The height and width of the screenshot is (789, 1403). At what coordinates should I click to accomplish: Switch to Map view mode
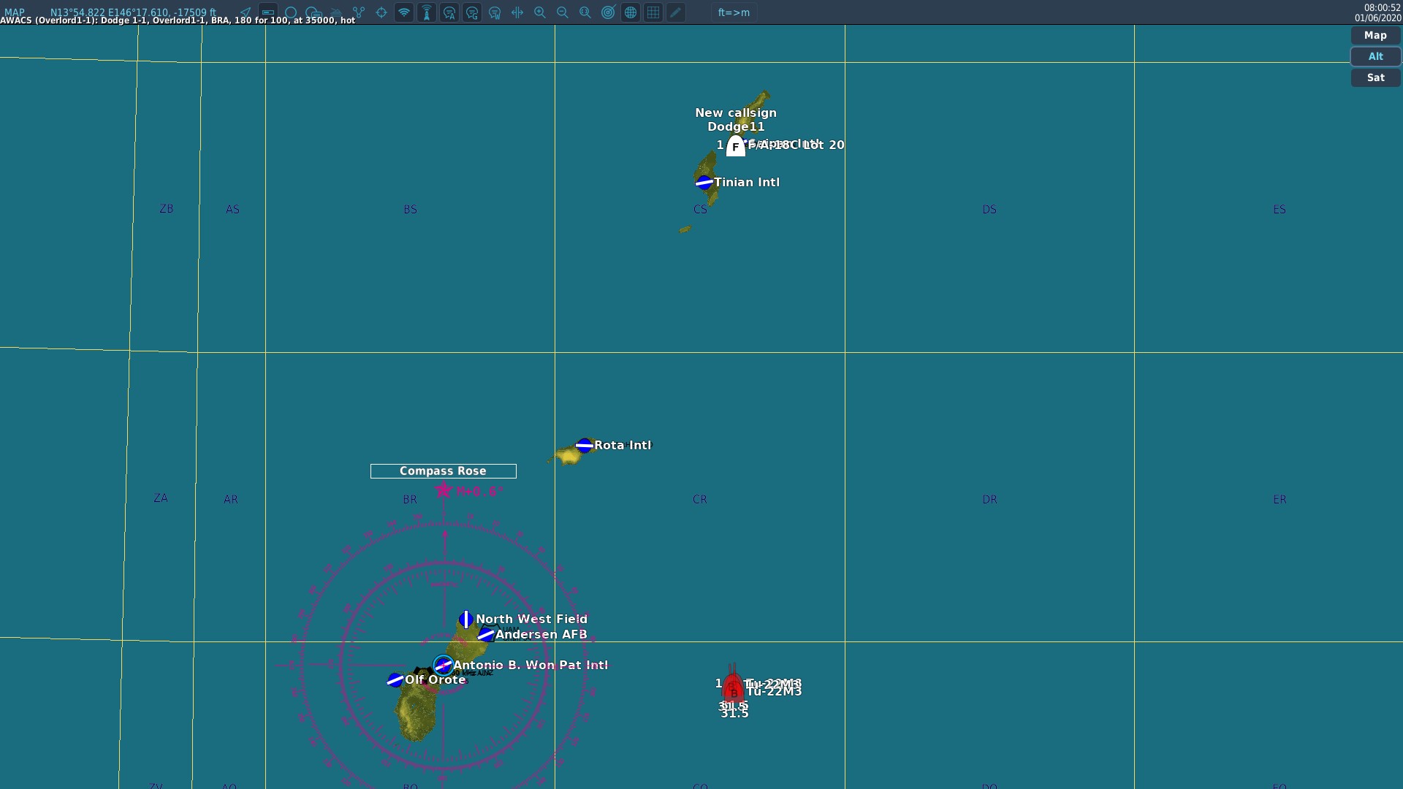point(1375,35)
